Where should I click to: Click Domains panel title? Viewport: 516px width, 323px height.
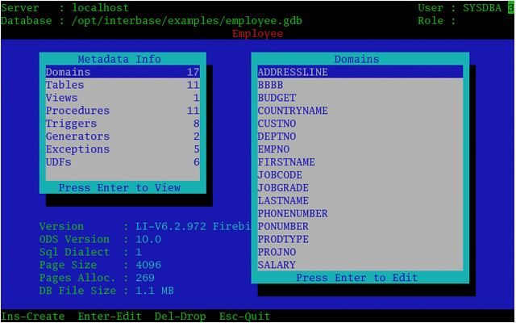tap(356, 59)
